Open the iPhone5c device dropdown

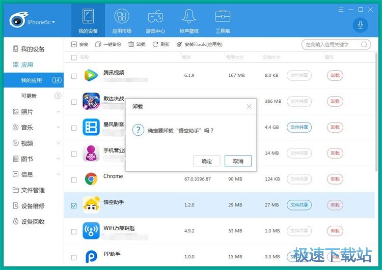(41, 22)
